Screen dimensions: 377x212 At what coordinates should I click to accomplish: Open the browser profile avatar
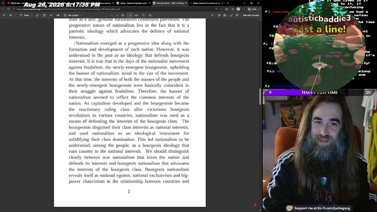(x=238, y=9)
